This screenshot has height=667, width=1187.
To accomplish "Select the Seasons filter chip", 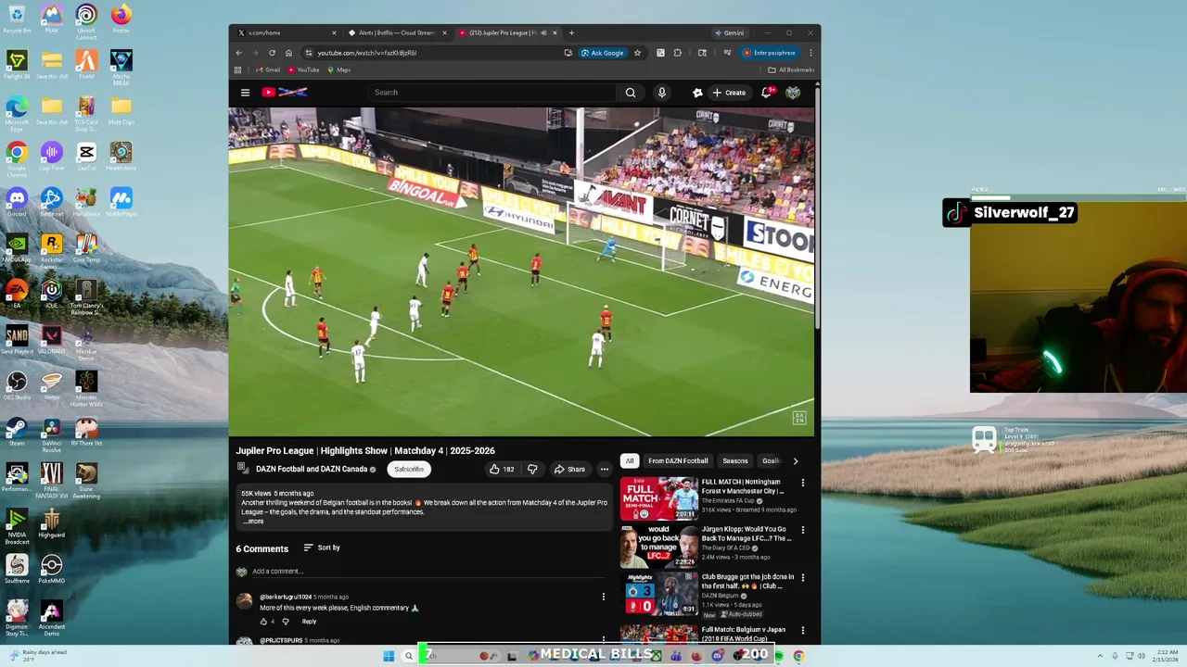I will [x=735, y=460].
